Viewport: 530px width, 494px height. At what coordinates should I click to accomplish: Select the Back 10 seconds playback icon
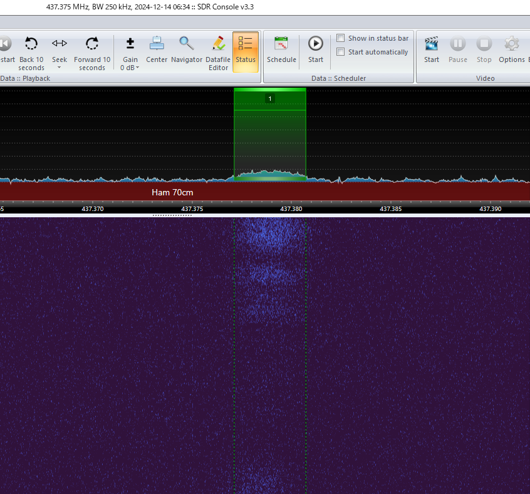coord(31,43)
